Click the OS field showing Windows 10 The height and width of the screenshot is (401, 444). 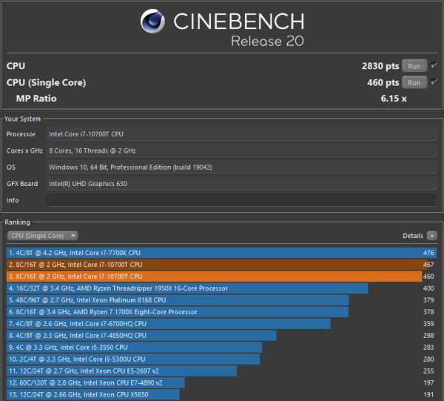tap(241, 167)
